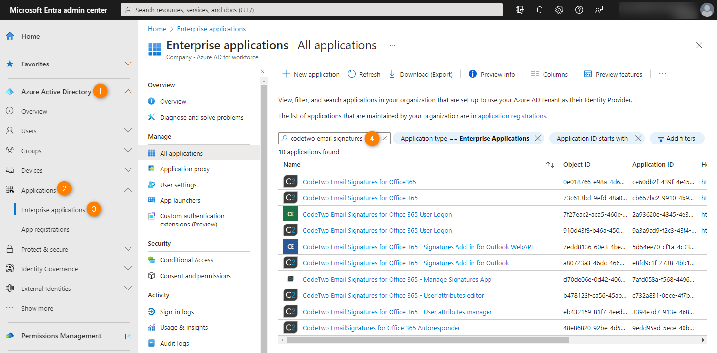Open Permissions Management external link icon
Viewport: 717px width, 353px height.
(x=128, y=336)
